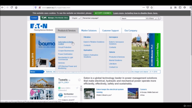
Task: Open Vehicle Market Solutions link
Action: pos(115,60)
